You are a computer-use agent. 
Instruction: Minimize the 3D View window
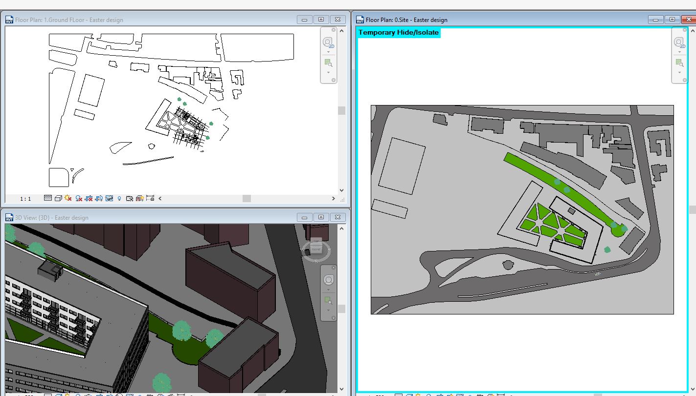(x=304, y=217)
